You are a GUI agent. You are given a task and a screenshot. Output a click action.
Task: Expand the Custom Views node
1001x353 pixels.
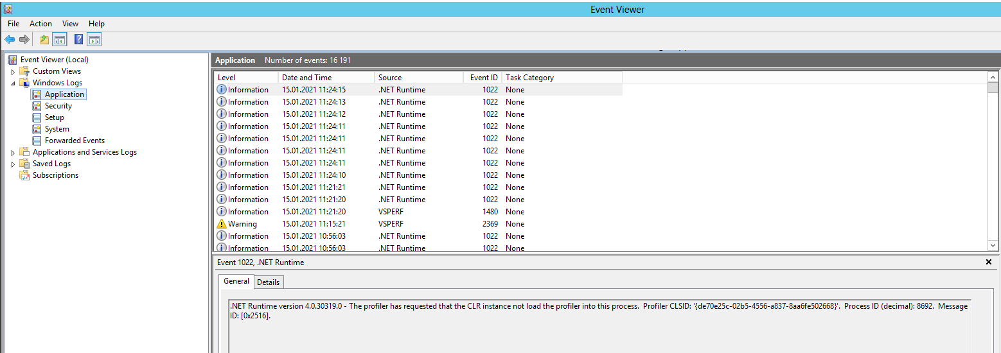13,72
